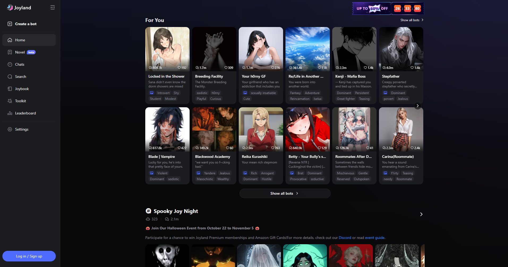Image resolution: width=508 pixels, height=267 pixels.
Task: Open the Discord link
Action: click(345, 238)
